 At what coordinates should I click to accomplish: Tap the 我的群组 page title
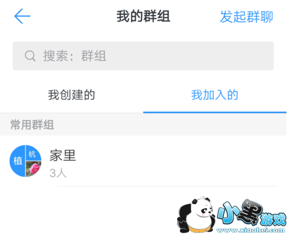point(143,16)
